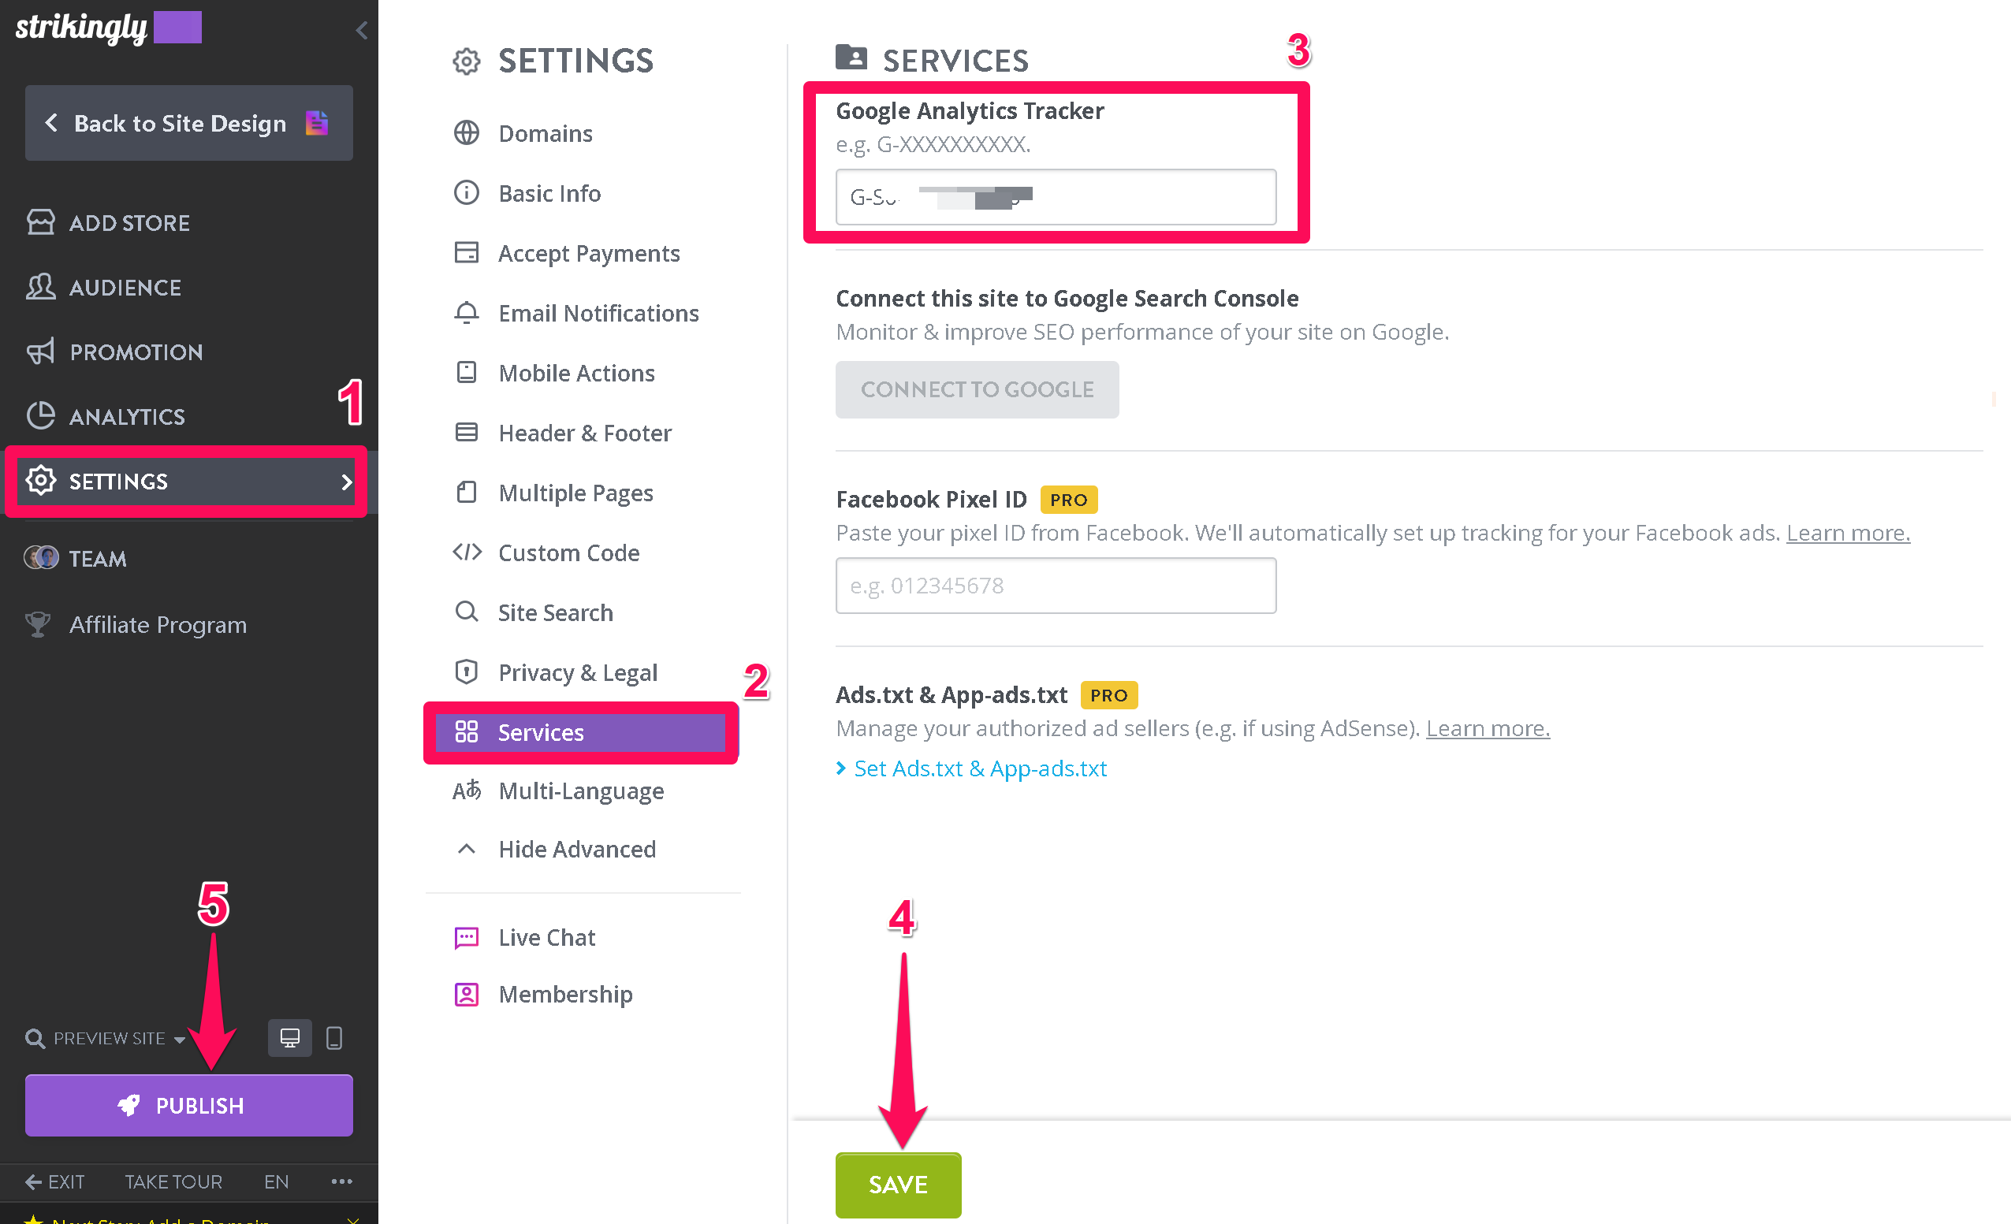Open Facebook Pixel Learn more link
Viewport: 2011px width, 1224px height.
click(x=1848, y=533)
